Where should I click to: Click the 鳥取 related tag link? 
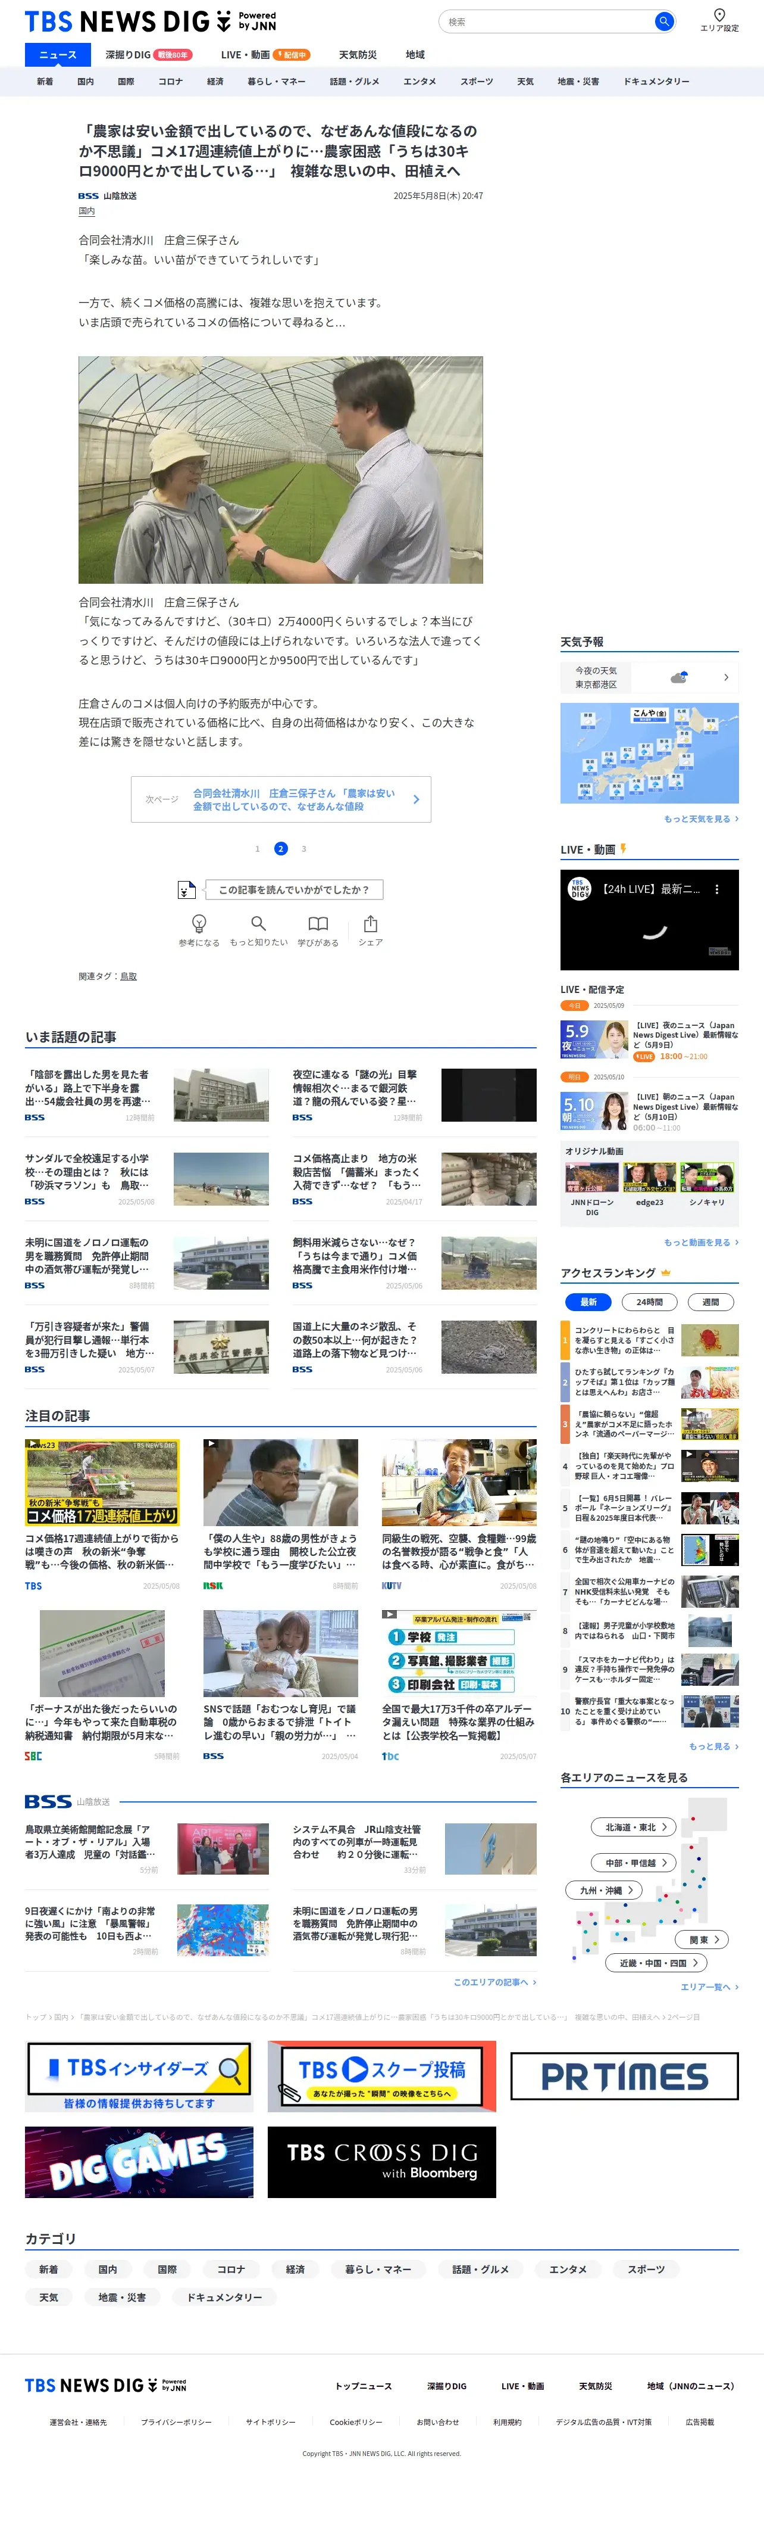click(x=129, y=977)
